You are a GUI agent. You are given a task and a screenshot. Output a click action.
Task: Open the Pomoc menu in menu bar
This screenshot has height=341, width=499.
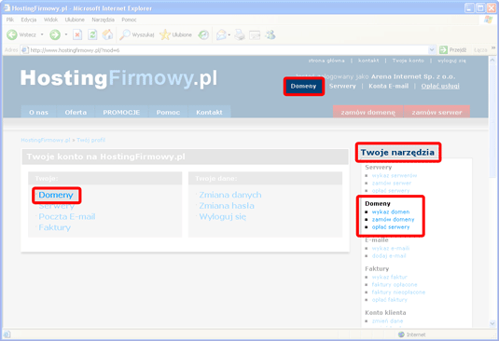pyautogui.click(x=129, y=20)
